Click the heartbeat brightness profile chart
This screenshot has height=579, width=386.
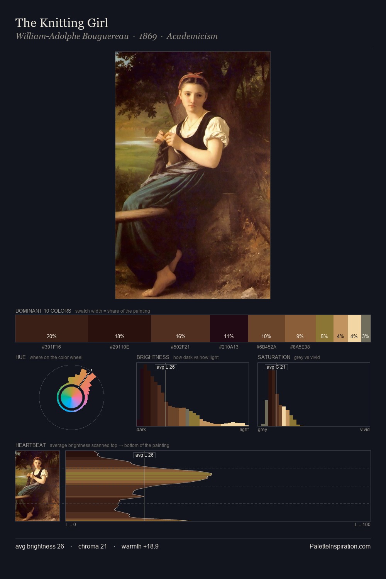click(x=218, y=486)
